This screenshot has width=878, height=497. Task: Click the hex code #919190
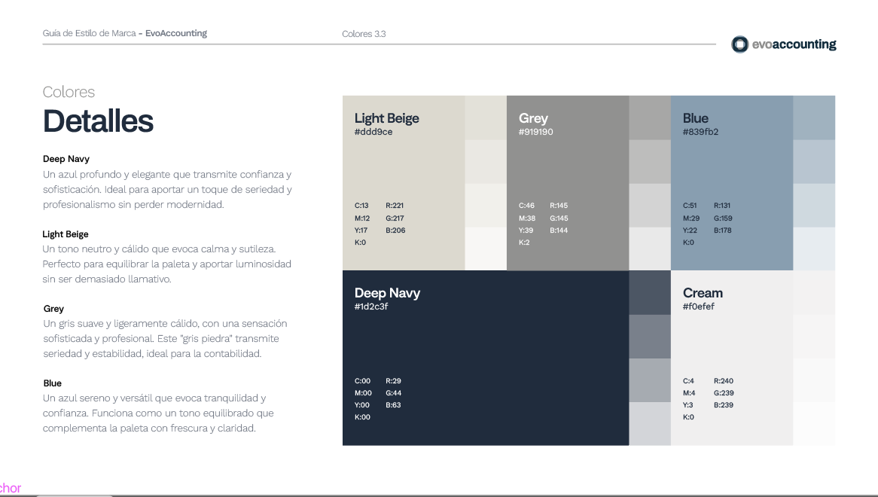[x=536, y=132]
